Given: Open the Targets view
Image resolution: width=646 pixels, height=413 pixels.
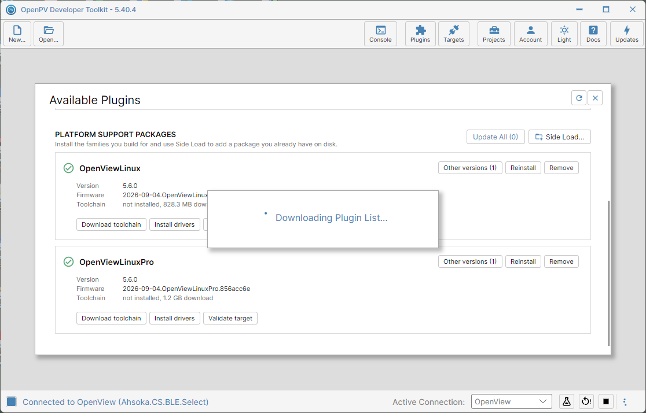Looking at the screenshot, I should (454, 34).
